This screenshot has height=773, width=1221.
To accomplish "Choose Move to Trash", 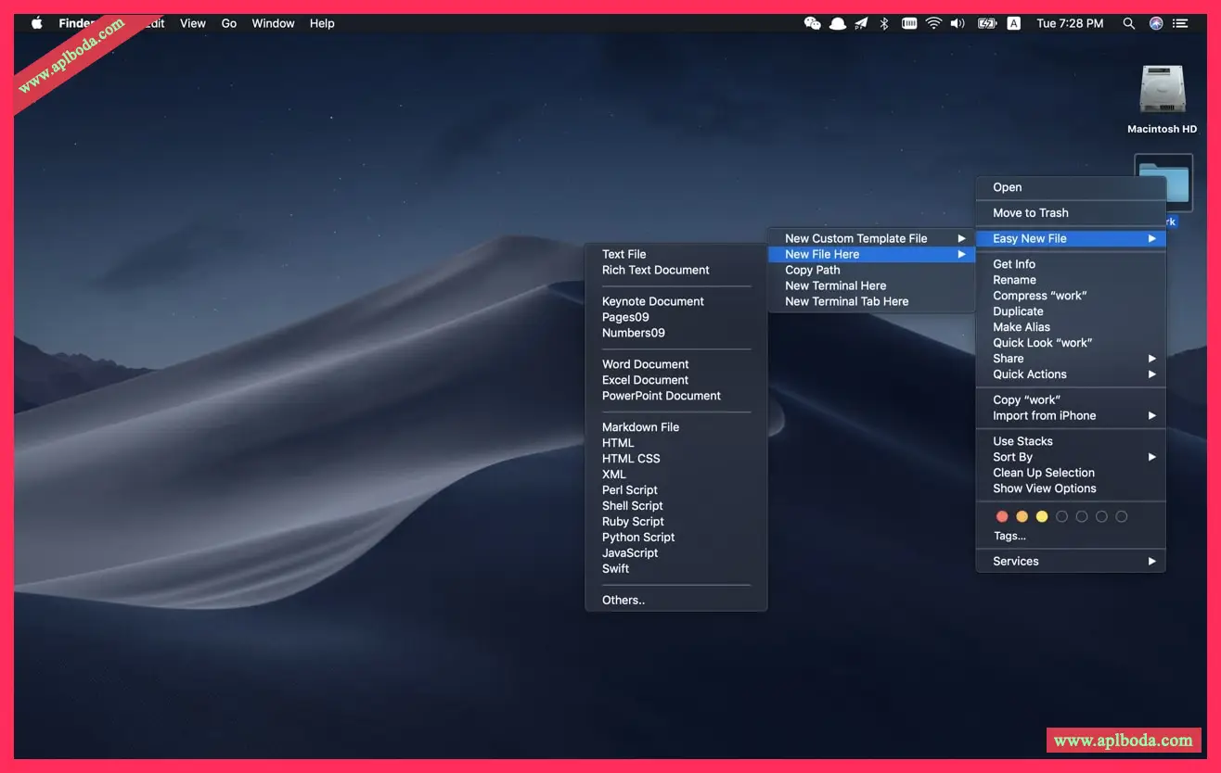I will [x=1031, y=213].
